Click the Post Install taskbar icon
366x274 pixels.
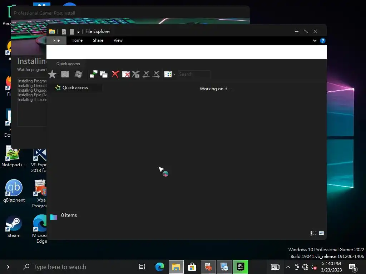tap(208, 267)
